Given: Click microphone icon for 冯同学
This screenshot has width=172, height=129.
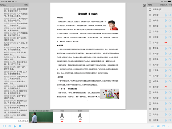Looking at the screenshot, I should pyautogui.click(x=166, y=120).
